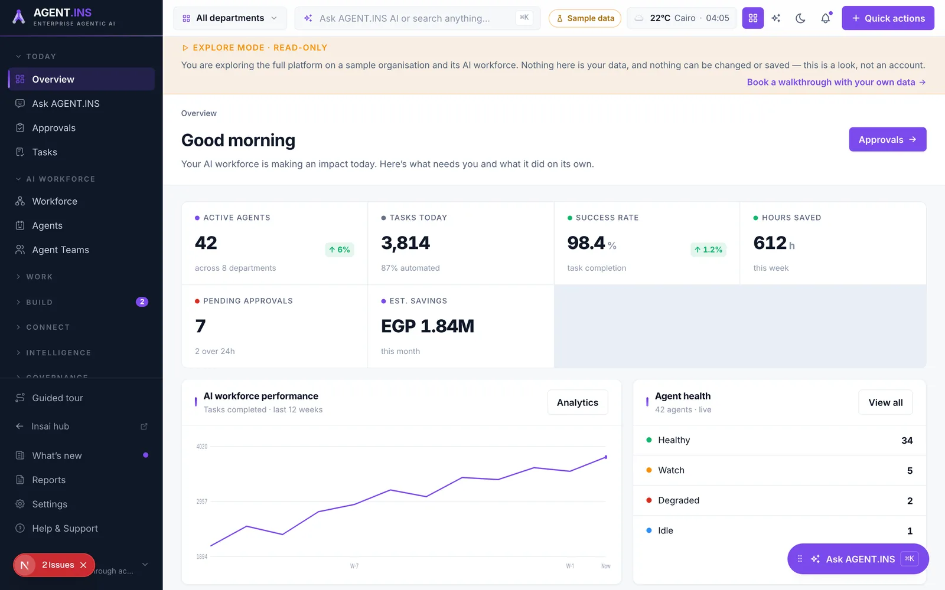The width and height of the screenshot is (945, 590).
Task: Open the AGENT.INS logo home
Action: [x=64, y=17]
